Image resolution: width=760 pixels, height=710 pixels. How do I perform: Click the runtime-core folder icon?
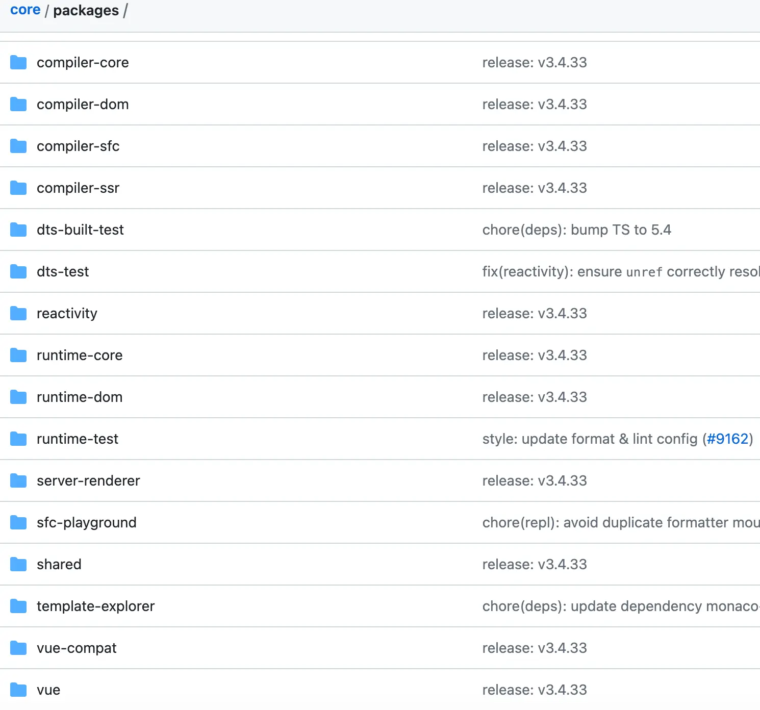coord(18,355)
